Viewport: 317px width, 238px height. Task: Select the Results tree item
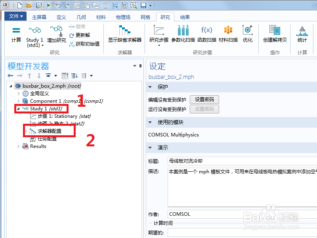point(34,146)
